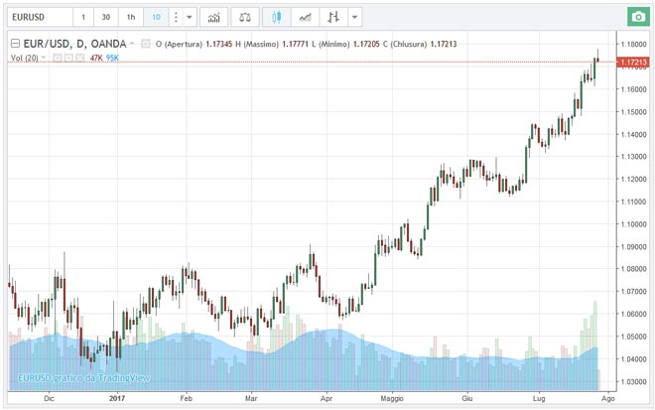Collapse the EUR/USD legend box
Screen dimensions: 655x410
coord(14,44)
